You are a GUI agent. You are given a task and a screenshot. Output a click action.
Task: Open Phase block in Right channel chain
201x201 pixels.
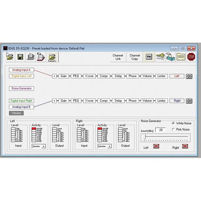pos(133,100)
